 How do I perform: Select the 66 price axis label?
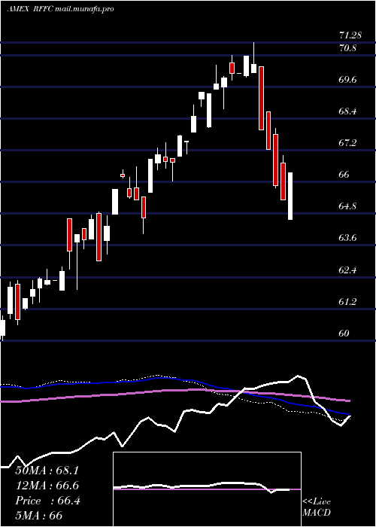point(344,175)
